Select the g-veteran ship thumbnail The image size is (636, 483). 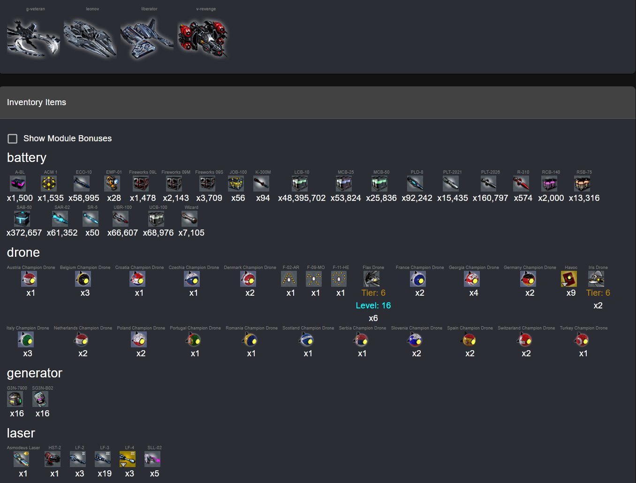(x=33, y=38)
